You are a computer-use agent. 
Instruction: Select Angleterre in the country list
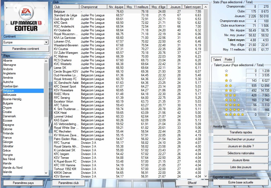tap(23, 73)
